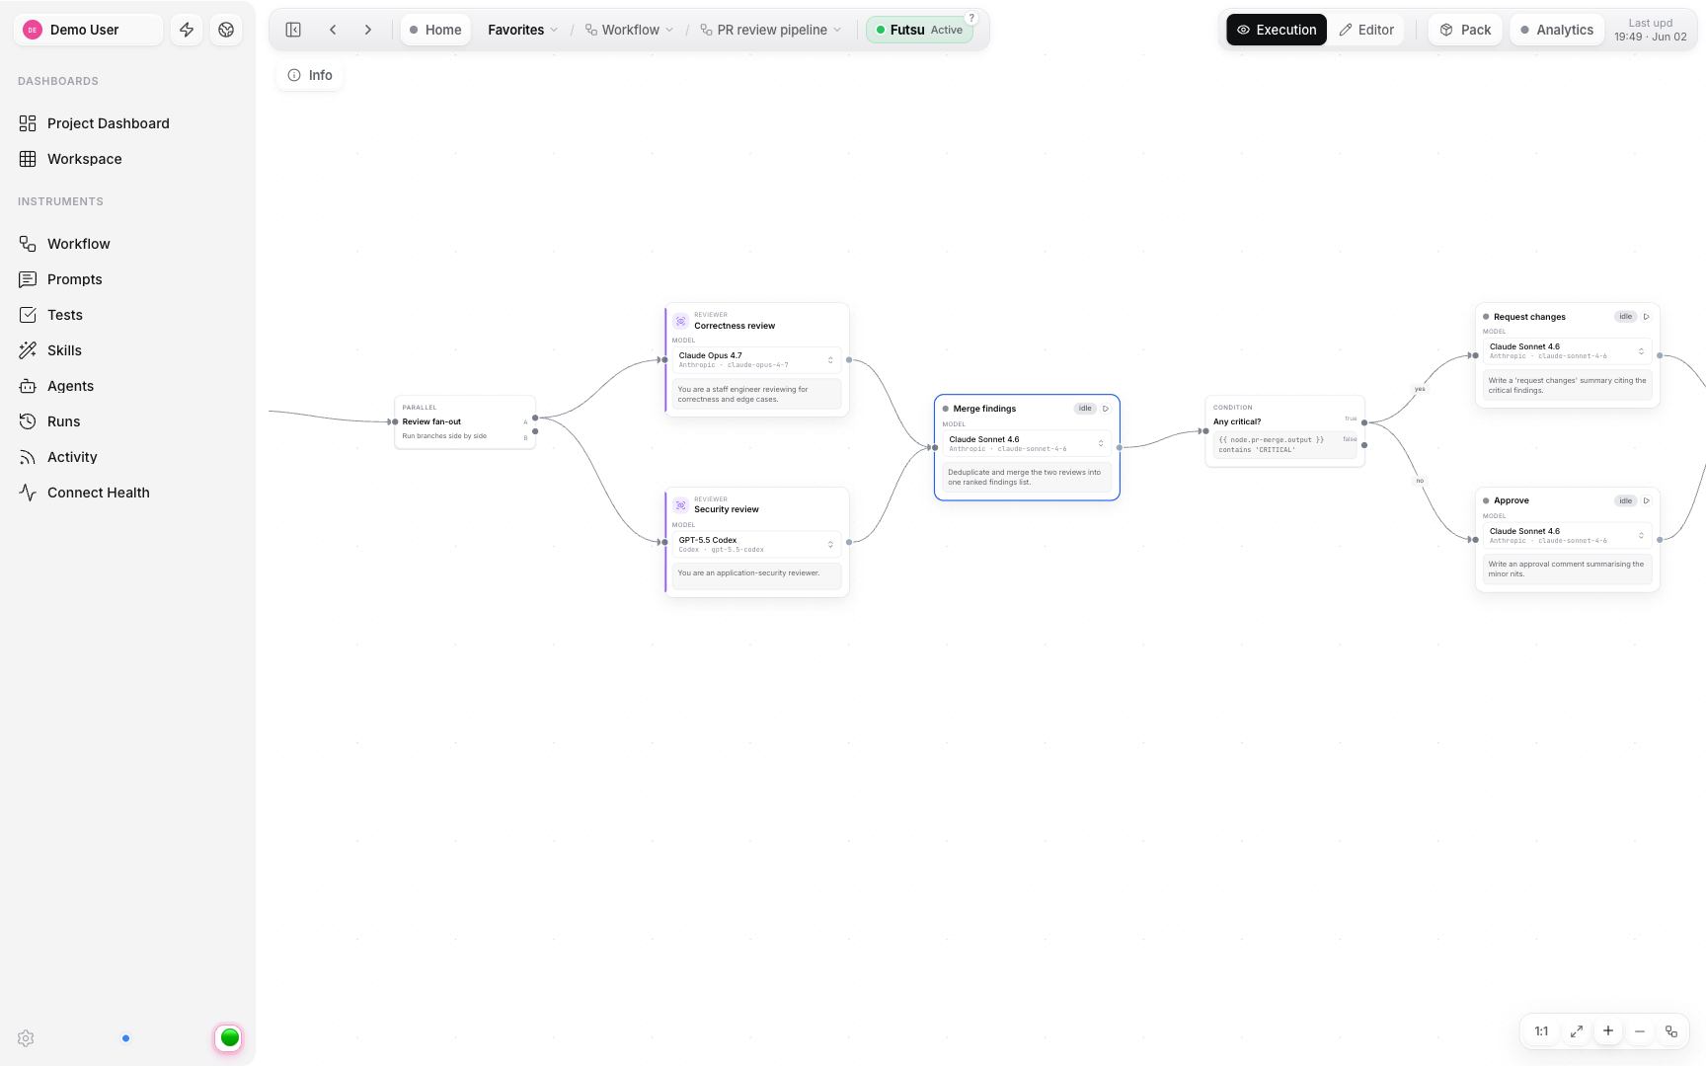
Task: Switch to Editor mode
Action: coord(1366,30)
